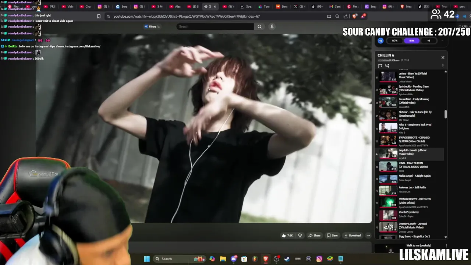Expand the extension bar chevron dropdown
The width and height of the screenshot is (471, 265).
(x=442, y=41)
